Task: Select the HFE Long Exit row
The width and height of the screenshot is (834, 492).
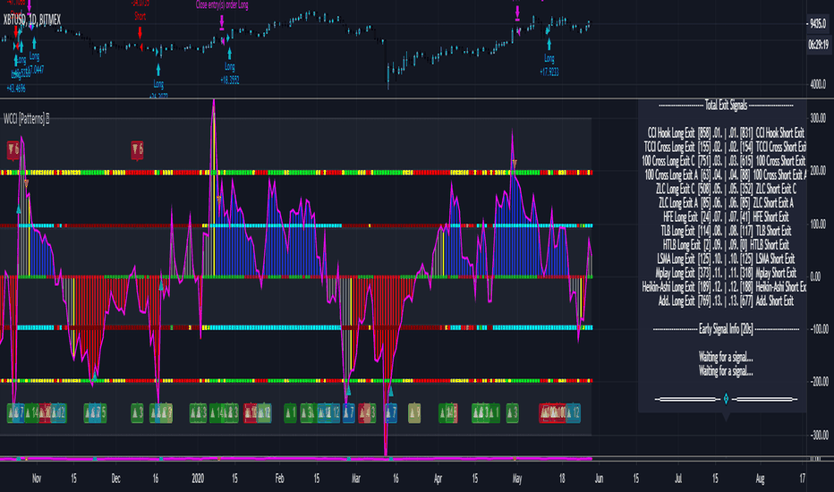Action: pos(692,217)
